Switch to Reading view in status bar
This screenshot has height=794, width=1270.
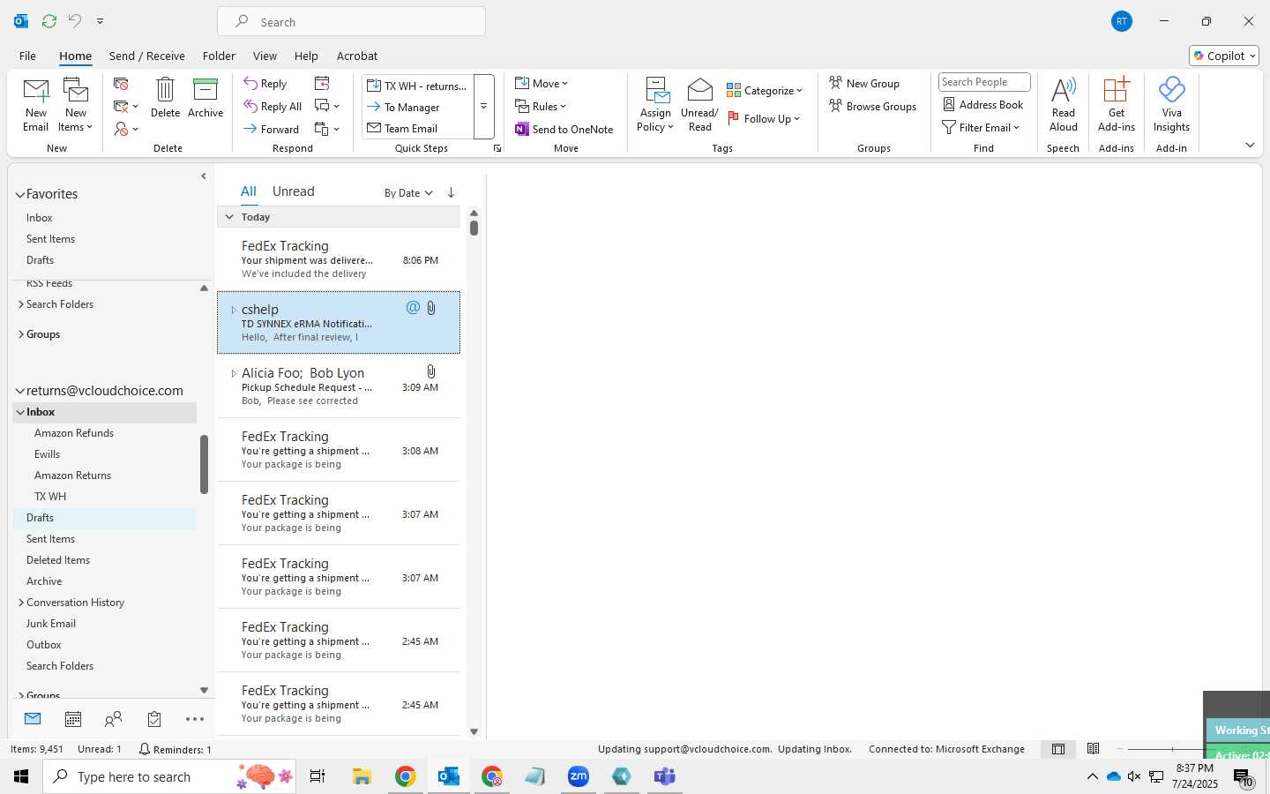(x=1094, y=749)
